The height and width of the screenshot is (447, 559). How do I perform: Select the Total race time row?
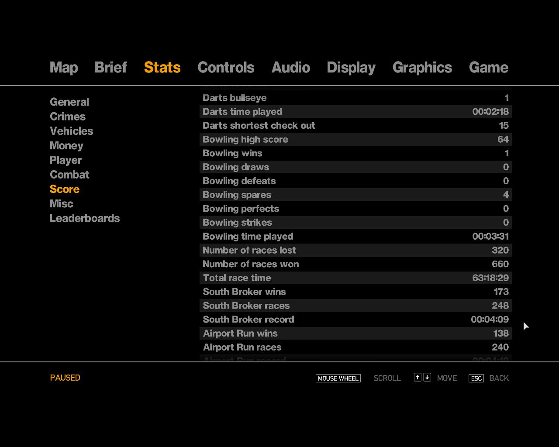(x=355, y=278)
